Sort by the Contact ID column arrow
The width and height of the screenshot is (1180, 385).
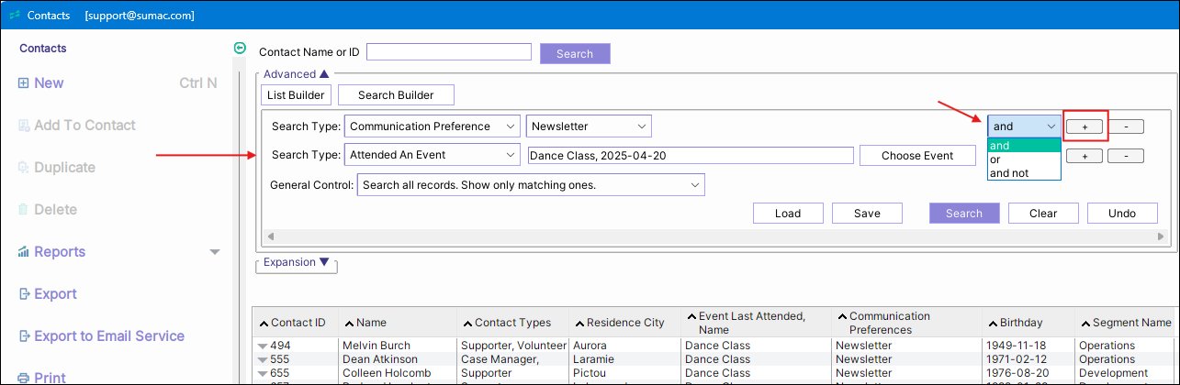tap(264, 323)
